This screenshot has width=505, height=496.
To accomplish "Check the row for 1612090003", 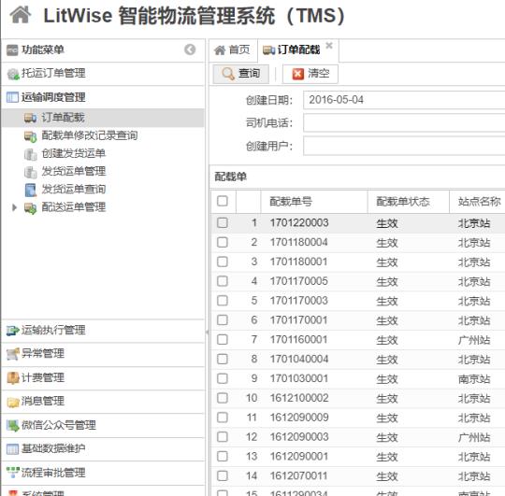I will click(223, 437).
